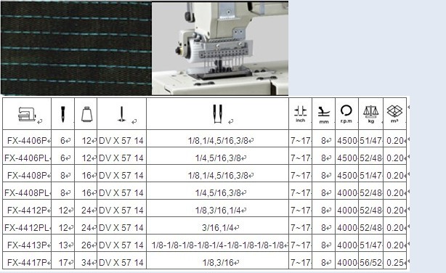
Task: Click FX-4412PL needle gauge 3/16,1/4 cell
Action: point(218,228)
